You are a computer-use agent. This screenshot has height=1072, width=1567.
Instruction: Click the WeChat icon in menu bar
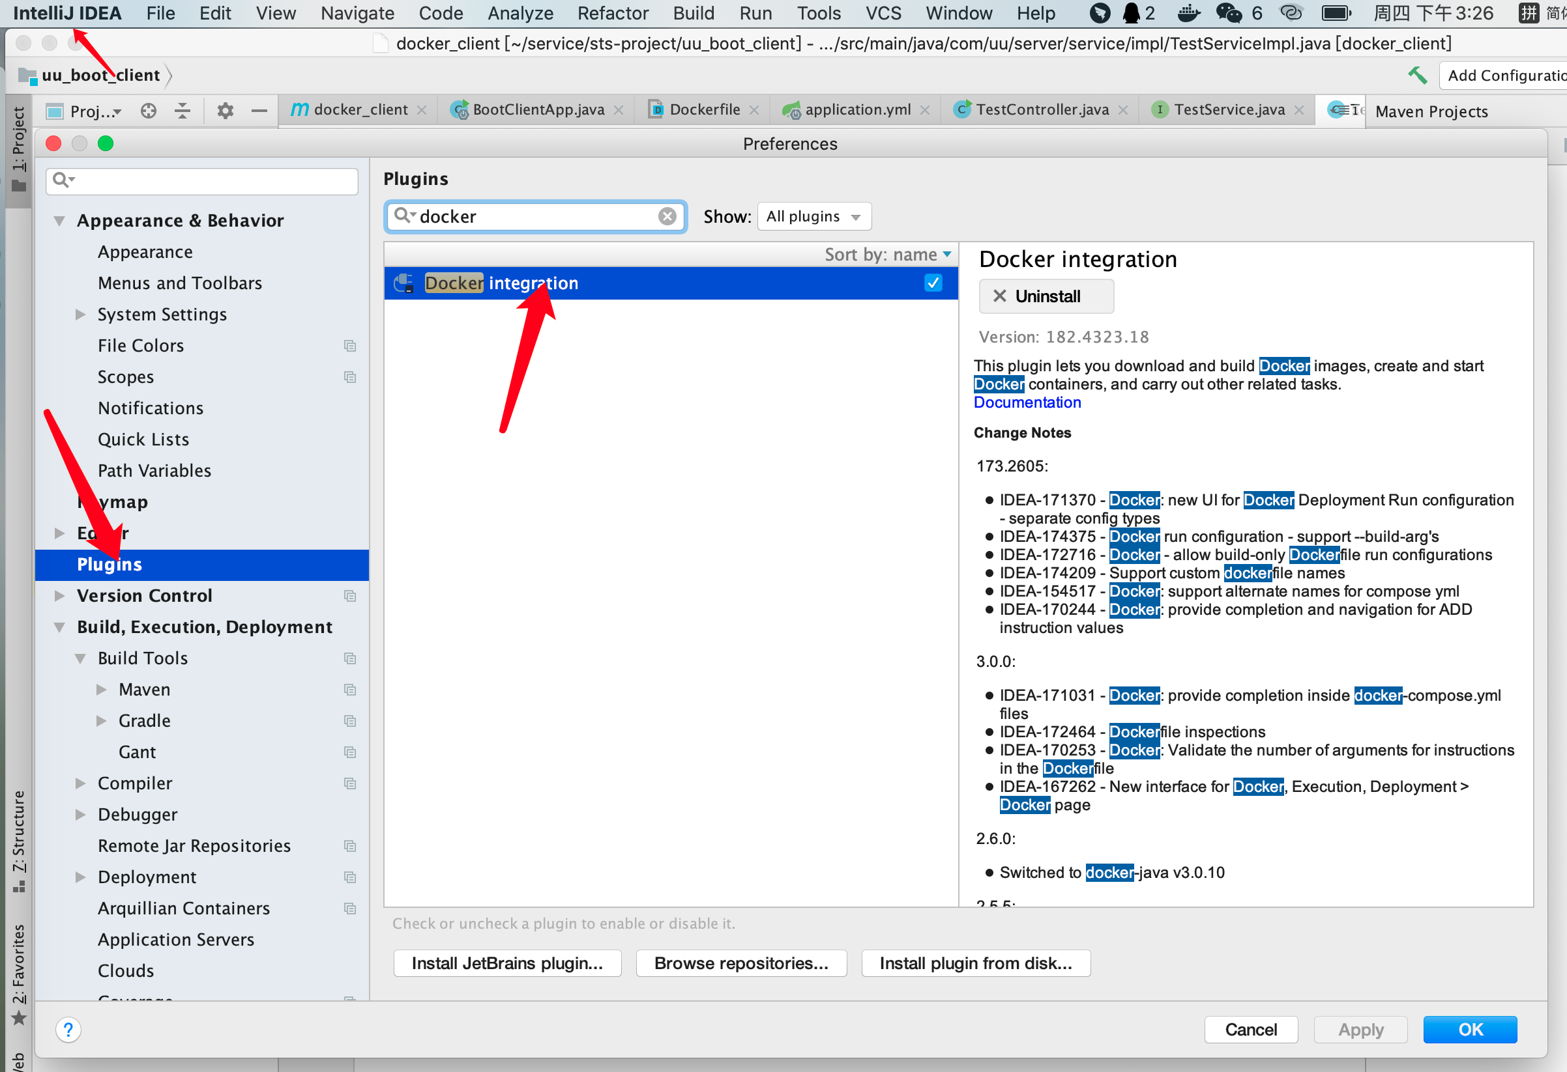tap(1229, 13)
